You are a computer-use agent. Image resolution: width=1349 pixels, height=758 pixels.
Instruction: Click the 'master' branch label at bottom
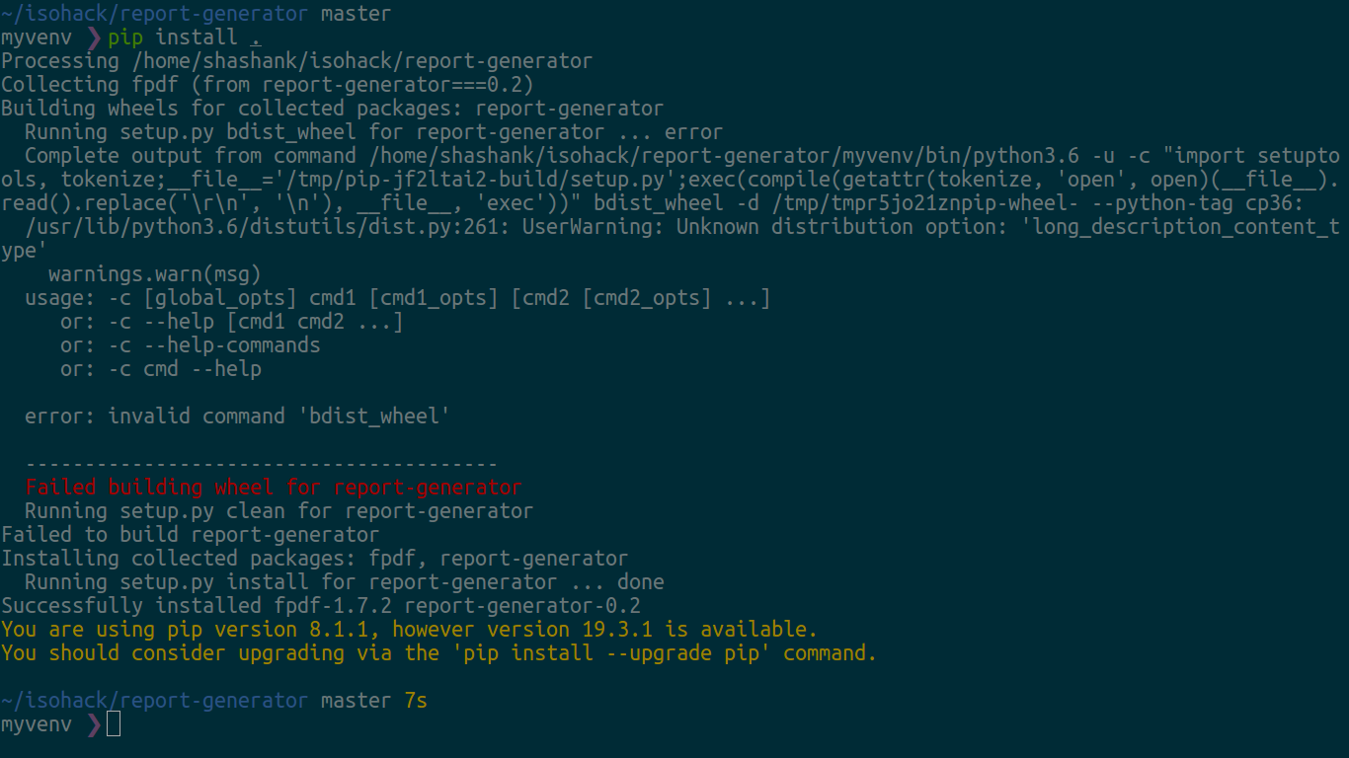pyautogui.click(x=357, y=701)
